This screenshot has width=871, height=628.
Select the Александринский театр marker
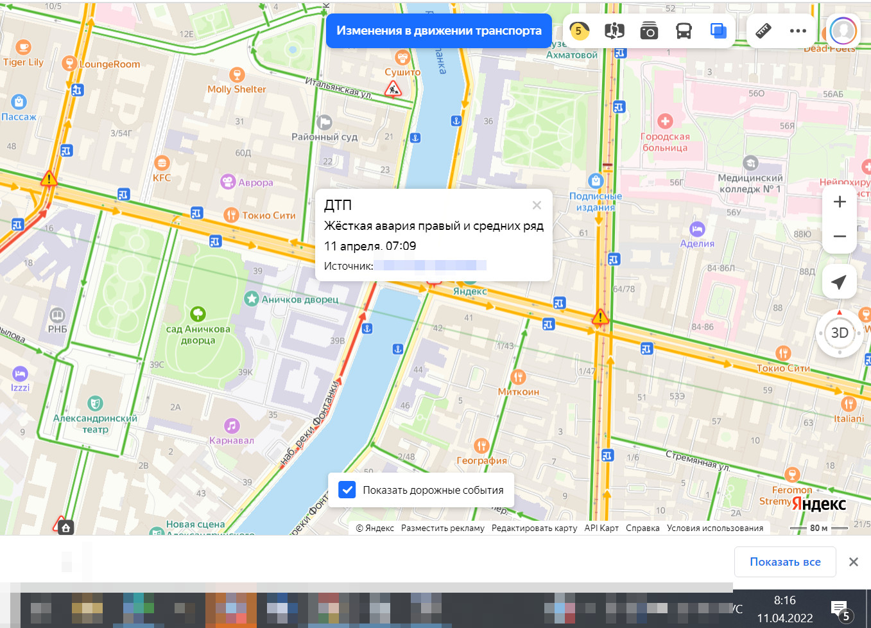[x=96, y=403]
